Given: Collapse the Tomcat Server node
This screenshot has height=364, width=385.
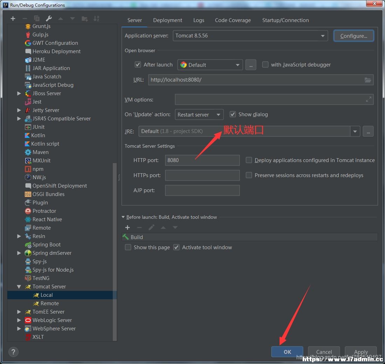Looking at the screenshot, I should click(x=19, y=287).
